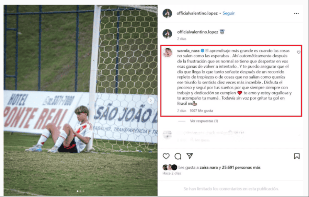Show the 25.691 personas más likers list
This screenshot has height=197, width=309.
tap(241, 167)
